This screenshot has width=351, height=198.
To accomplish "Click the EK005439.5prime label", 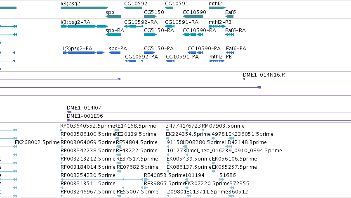I will coord(189,159).
